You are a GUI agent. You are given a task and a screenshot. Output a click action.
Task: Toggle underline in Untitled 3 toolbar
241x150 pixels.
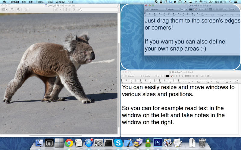(182, 76)
